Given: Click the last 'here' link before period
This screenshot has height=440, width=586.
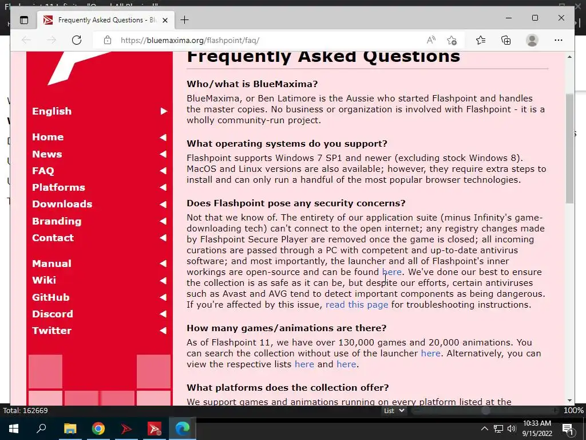Looking at the screenshot, I should pos(346,364).
